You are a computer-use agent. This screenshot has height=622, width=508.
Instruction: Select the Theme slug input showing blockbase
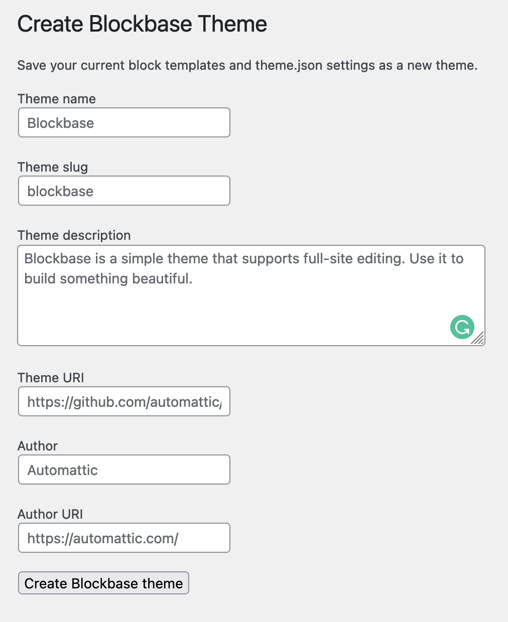123,191
